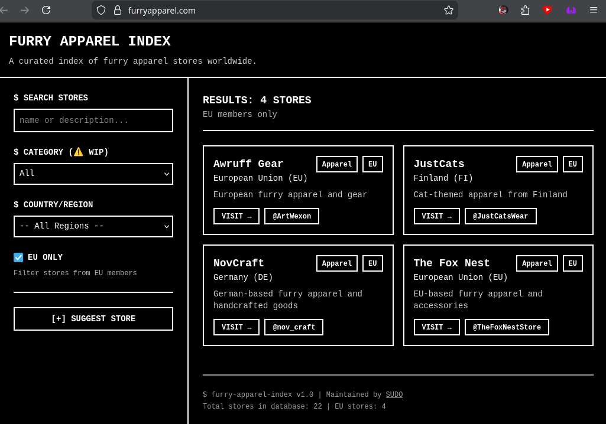Click the Apparel tag on Awruff Gear
The height and width of the screenshot is (424, 606).
[x=336, y=164]
